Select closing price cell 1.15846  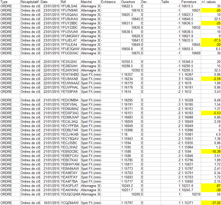(x=191, y=156)
